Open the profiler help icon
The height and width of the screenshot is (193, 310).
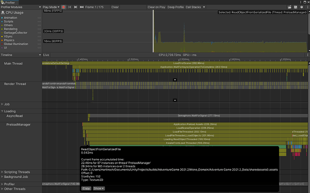pyautogui.click(x=301, y=7)
